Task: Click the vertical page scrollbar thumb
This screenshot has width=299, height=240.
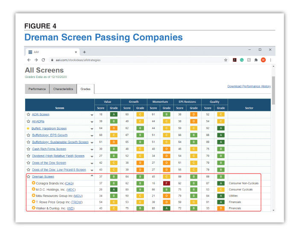Action: pyautogui.click(x=273, y=90)
